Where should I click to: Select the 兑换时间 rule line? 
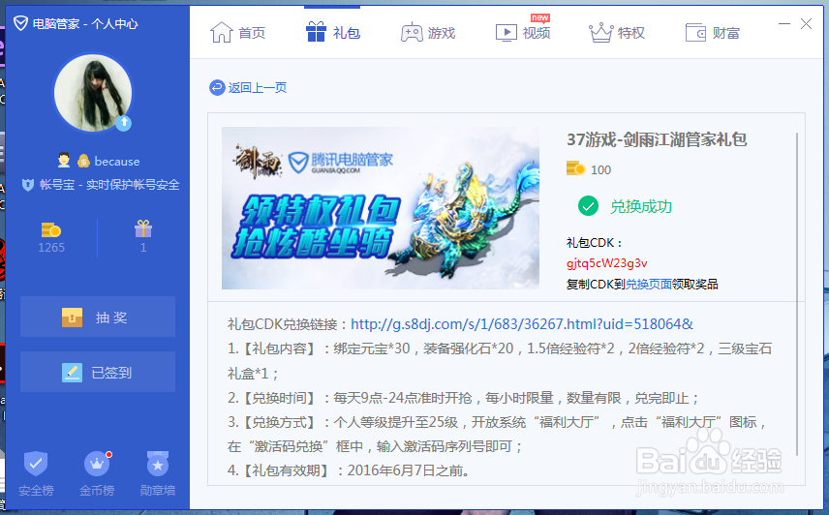click(x=463, y=397)
